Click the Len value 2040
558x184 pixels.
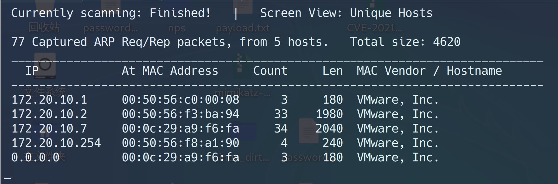pos(329,129)
